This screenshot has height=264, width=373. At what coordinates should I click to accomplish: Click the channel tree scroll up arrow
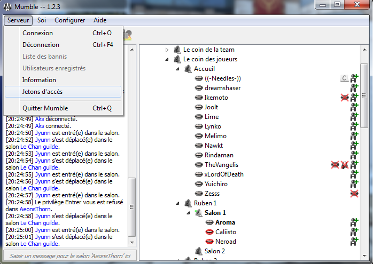(364, 50)
